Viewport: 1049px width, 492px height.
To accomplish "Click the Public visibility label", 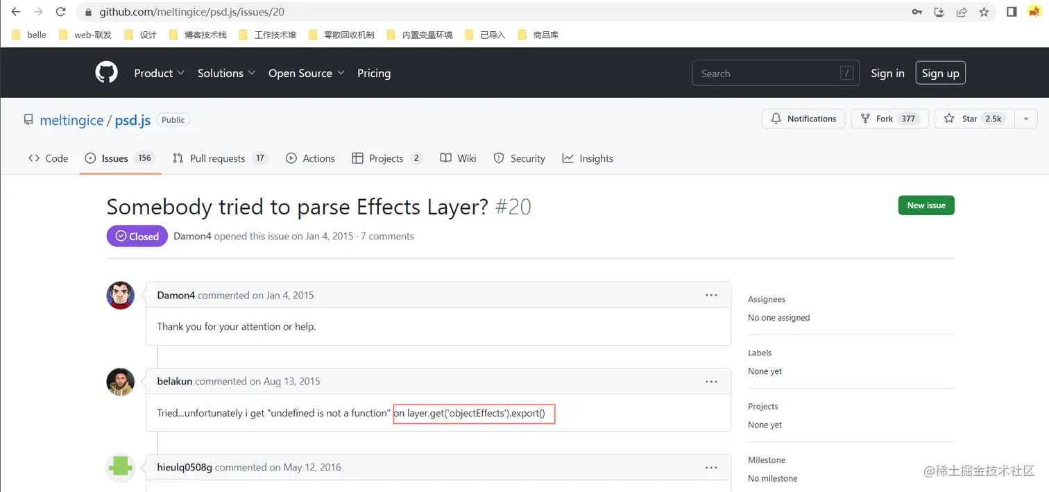I will [173, 119].
